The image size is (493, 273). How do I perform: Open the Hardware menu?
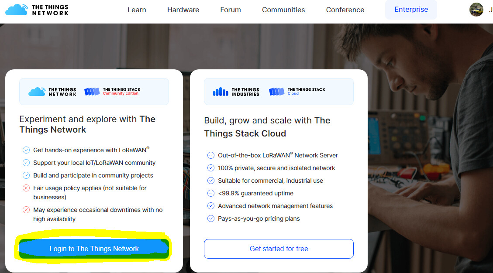tap(183, 10)
